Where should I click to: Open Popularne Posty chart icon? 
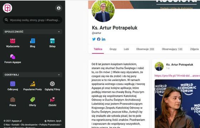pyautogui.click(x=32, y=84)
